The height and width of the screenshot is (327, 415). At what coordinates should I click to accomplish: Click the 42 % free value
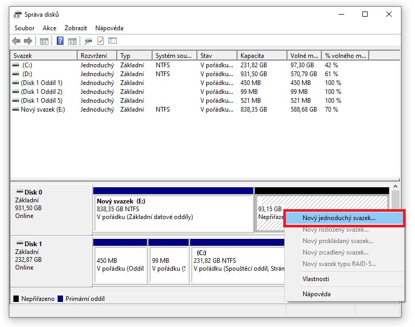point(331,65)
